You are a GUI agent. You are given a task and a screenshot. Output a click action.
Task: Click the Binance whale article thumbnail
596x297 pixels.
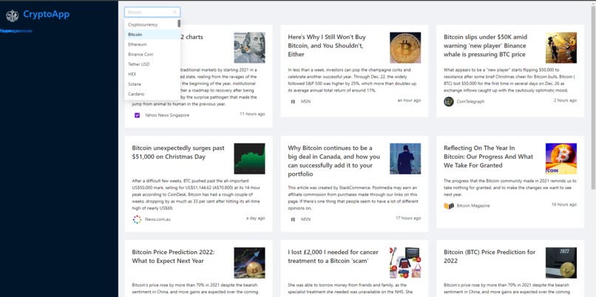tap(561, 47)
